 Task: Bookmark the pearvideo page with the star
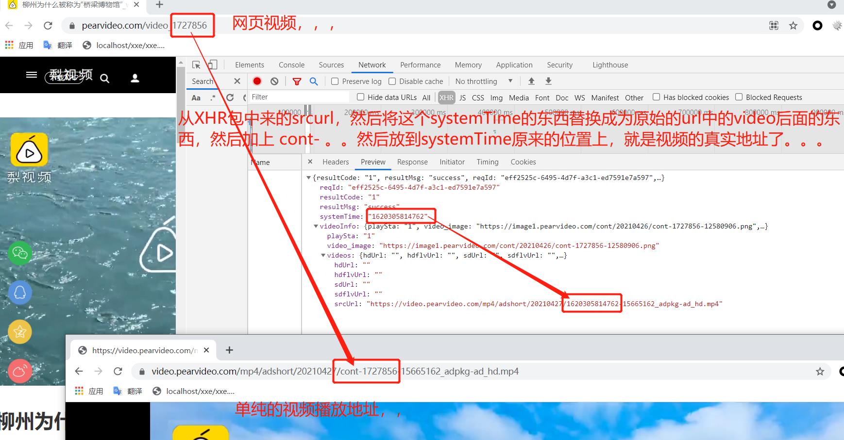(x=793, y=26)
